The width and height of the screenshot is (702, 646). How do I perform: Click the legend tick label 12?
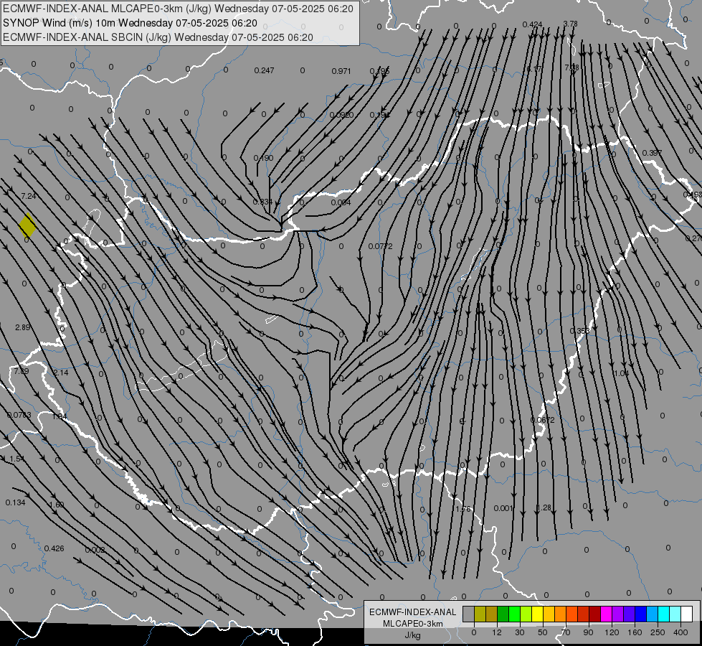coord(496,632)
